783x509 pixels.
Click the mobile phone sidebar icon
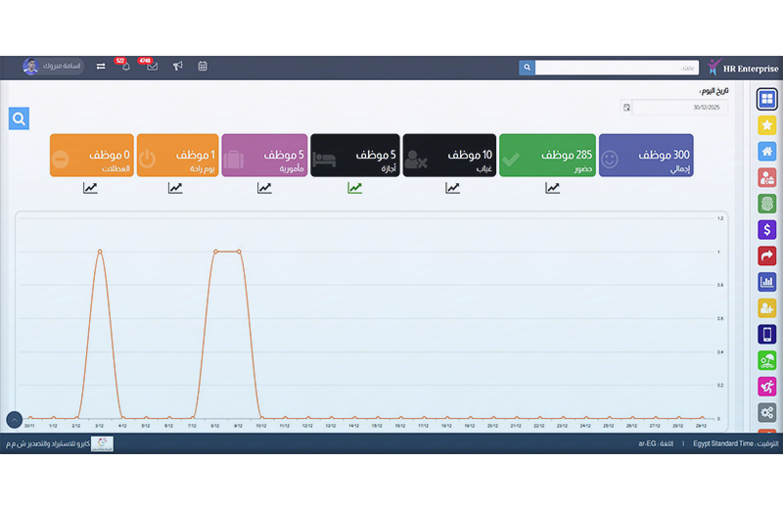point(766,334)
